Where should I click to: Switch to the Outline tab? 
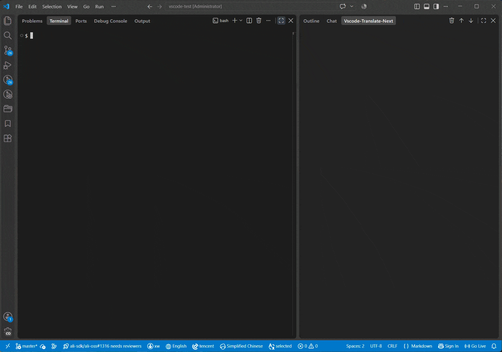tap(311, 21)
